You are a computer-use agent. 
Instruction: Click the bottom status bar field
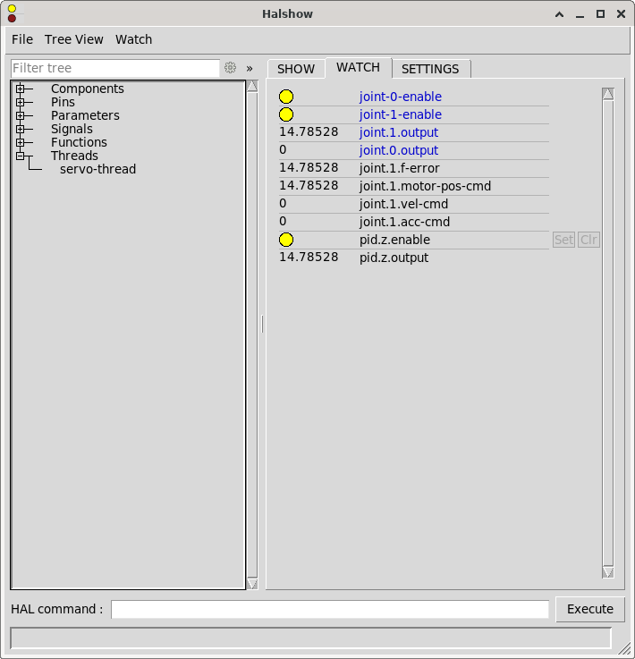point(310,638)
